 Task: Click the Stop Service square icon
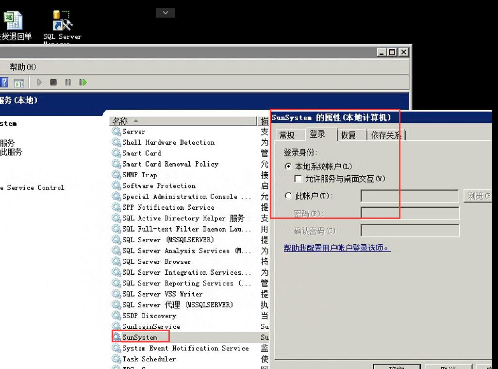coord(53,83)
